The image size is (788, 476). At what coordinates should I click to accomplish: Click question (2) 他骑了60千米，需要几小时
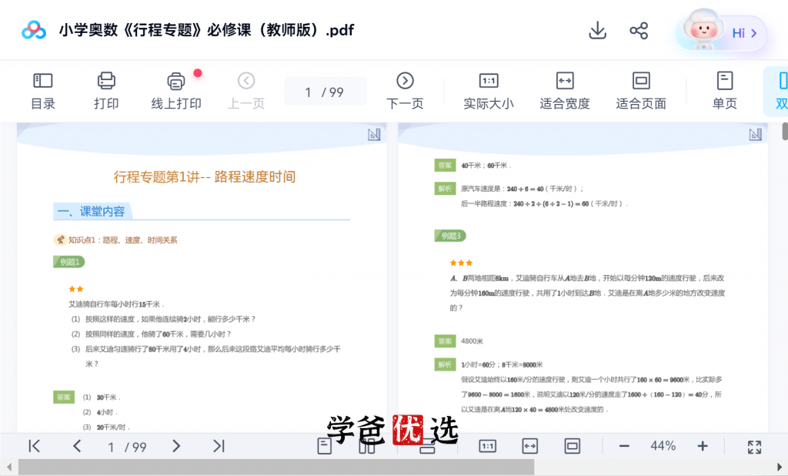[x=151, y=334]
